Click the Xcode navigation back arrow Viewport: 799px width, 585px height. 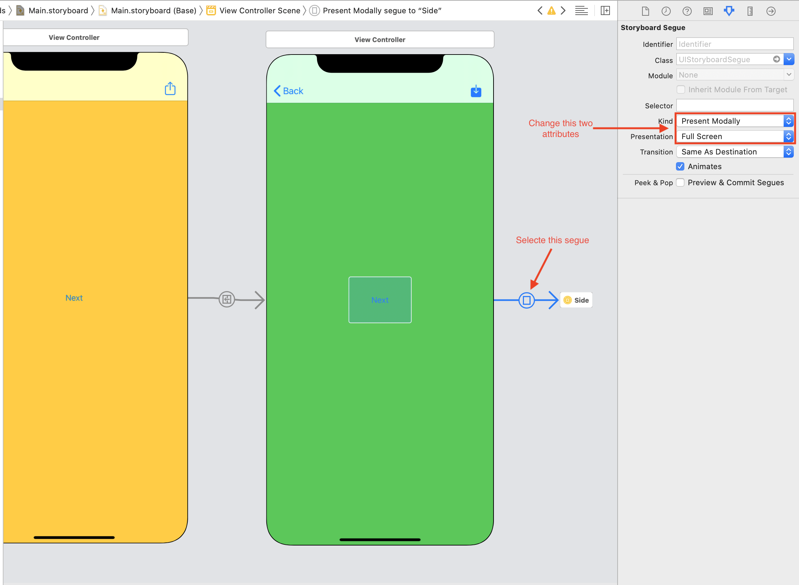pyautogui.click(x=539, y=10)
